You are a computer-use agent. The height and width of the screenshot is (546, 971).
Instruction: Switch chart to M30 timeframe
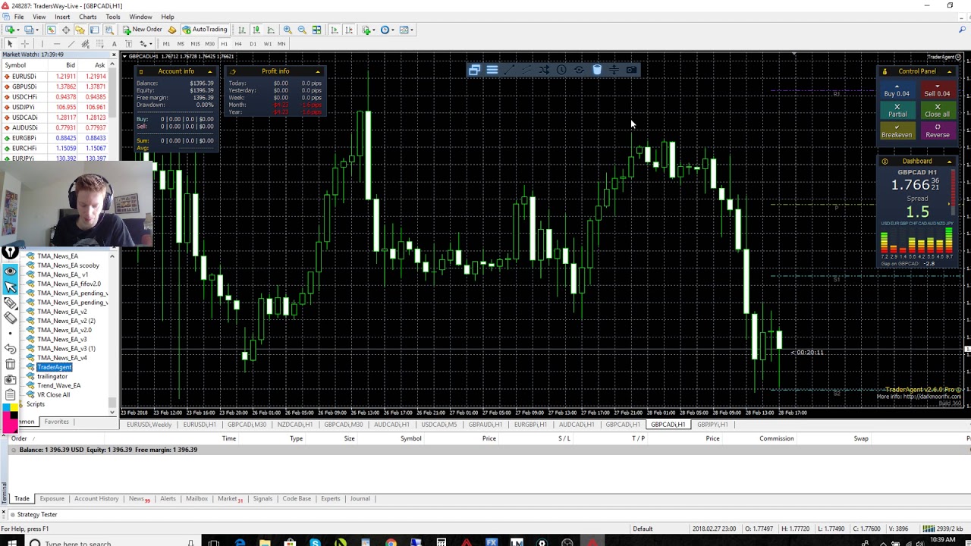click(x=209, y=44)
